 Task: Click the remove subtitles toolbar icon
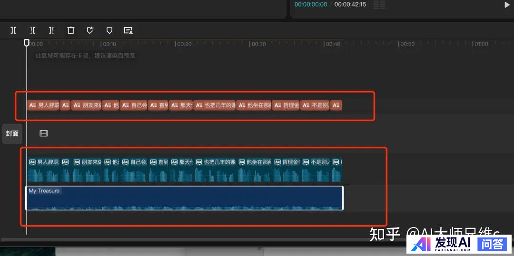click(x=128, y=30)
